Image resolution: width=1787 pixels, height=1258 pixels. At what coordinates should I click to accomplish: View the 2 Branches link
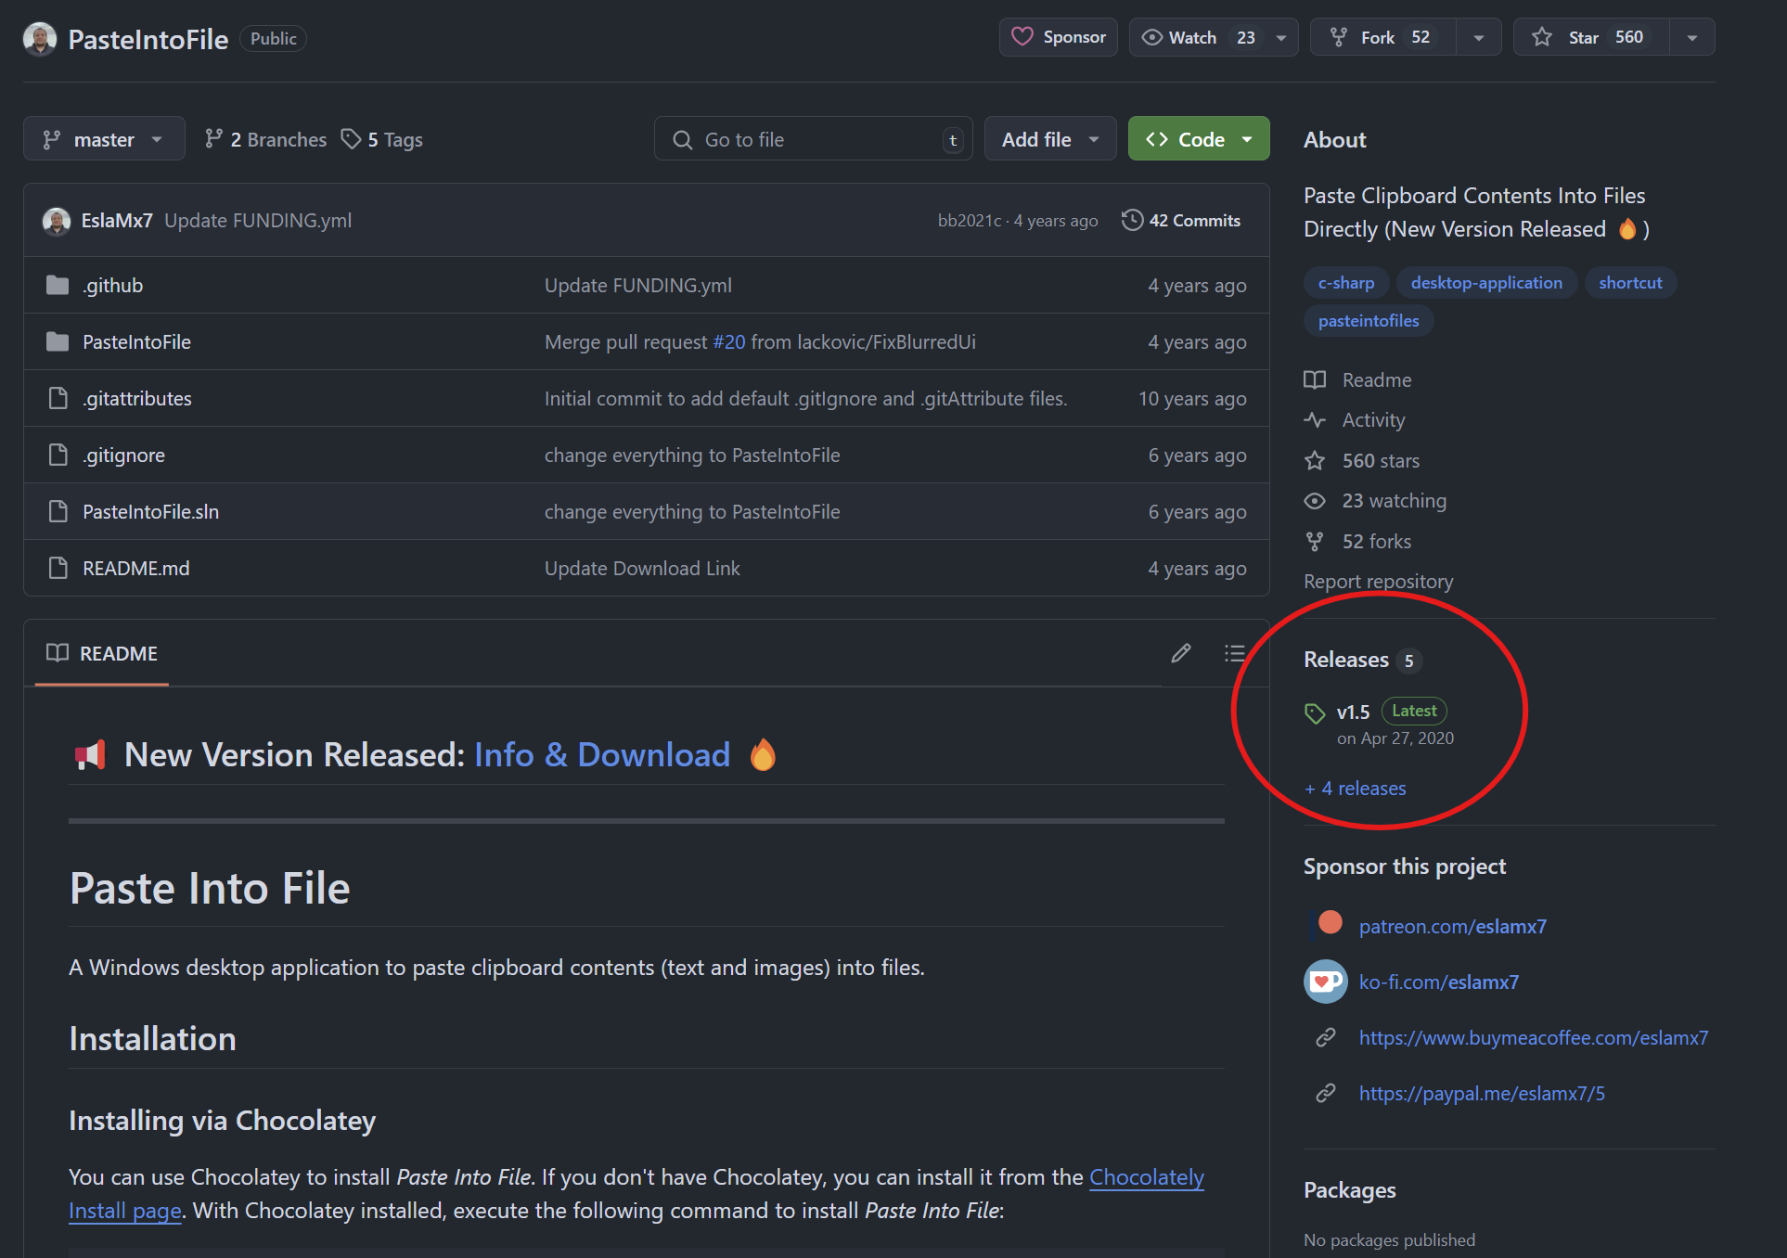[265, 139]
